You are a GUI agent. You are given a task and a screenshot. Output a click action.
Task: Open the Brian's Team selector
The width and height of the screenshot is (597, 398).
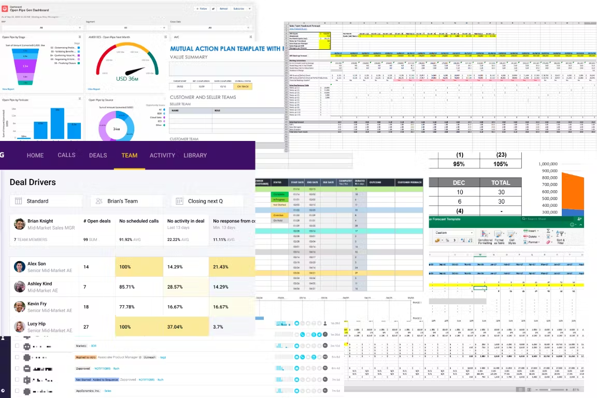pyautogui.click(x=126, y=201)
